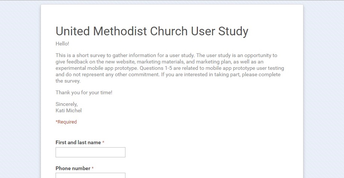Click the Sincerely, closing text
The height and width of the screenshot is (178, 344).
[66, 104]
